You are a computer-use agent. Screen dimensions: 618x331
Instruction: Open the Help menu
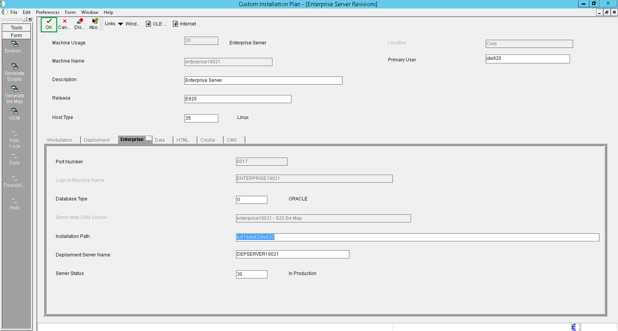[108, 12]
